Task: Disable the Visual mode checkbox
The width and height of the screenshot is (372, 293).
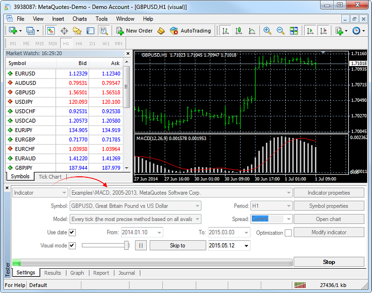Action: click(72, 245)
